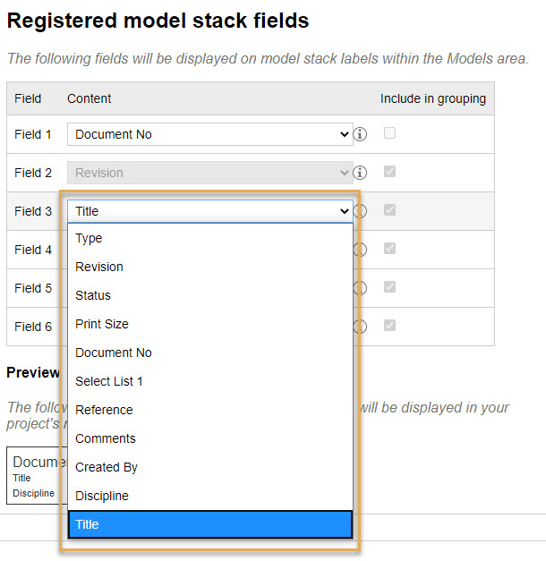Toggle Include in grouping checkbox for Field 2
The width and height of the screenshot is (546, 561).
pyautogui.click(x=389, y=172)
